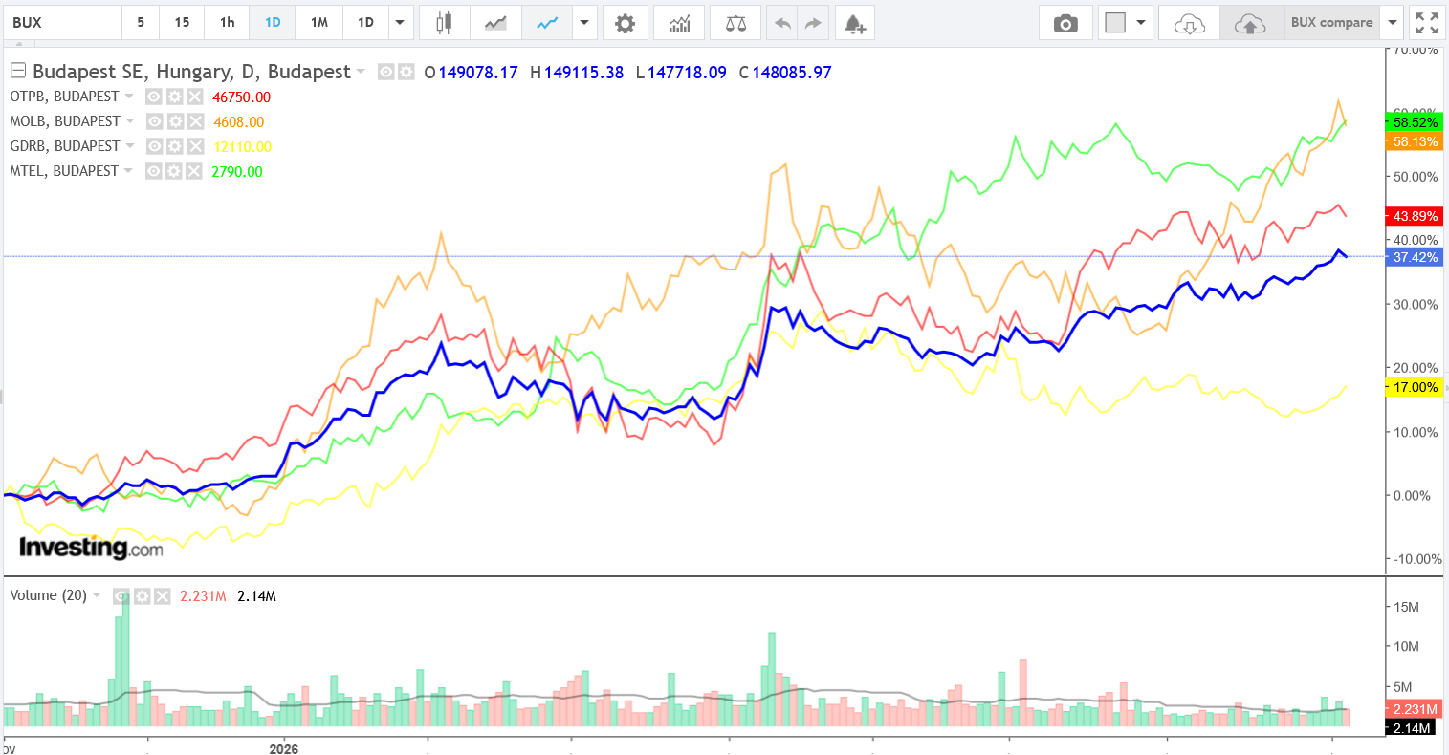The image size is (1449, 755).
Task: Click the red 2.231M volume axis label
Action: coord(1414,709)
